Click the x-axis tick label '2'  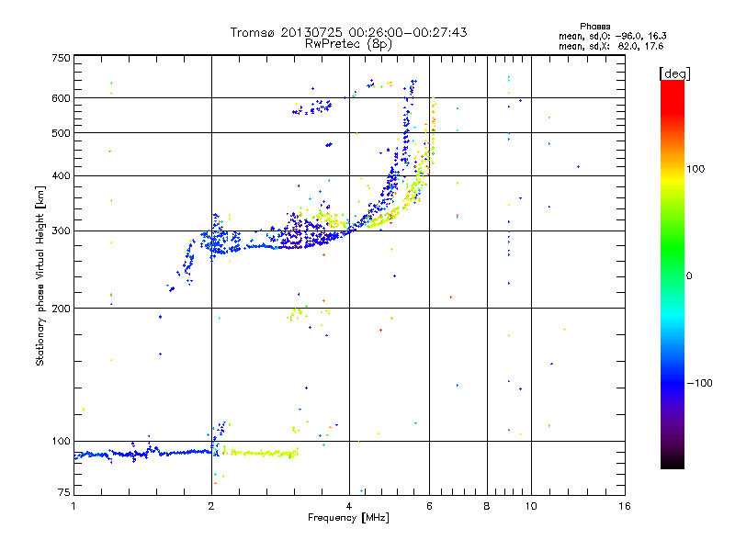point(211,506)
